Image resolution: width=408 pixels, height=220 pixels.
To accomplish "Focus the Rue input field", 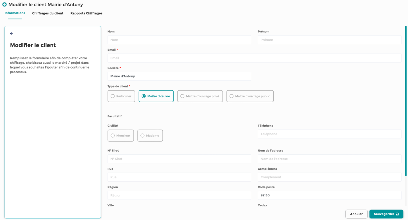I will pyautogui.click(x=179, y=177).
